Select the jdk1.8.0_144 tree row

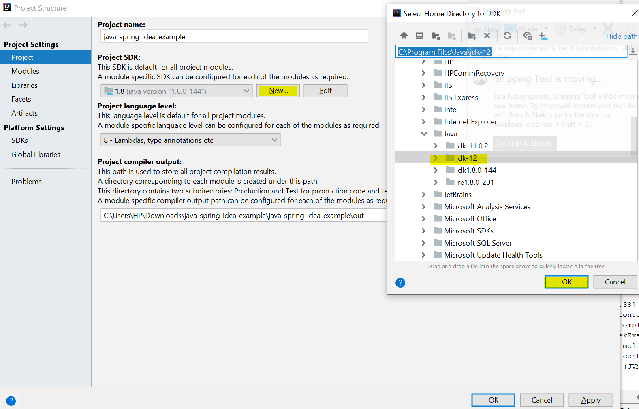pos(516,170)
